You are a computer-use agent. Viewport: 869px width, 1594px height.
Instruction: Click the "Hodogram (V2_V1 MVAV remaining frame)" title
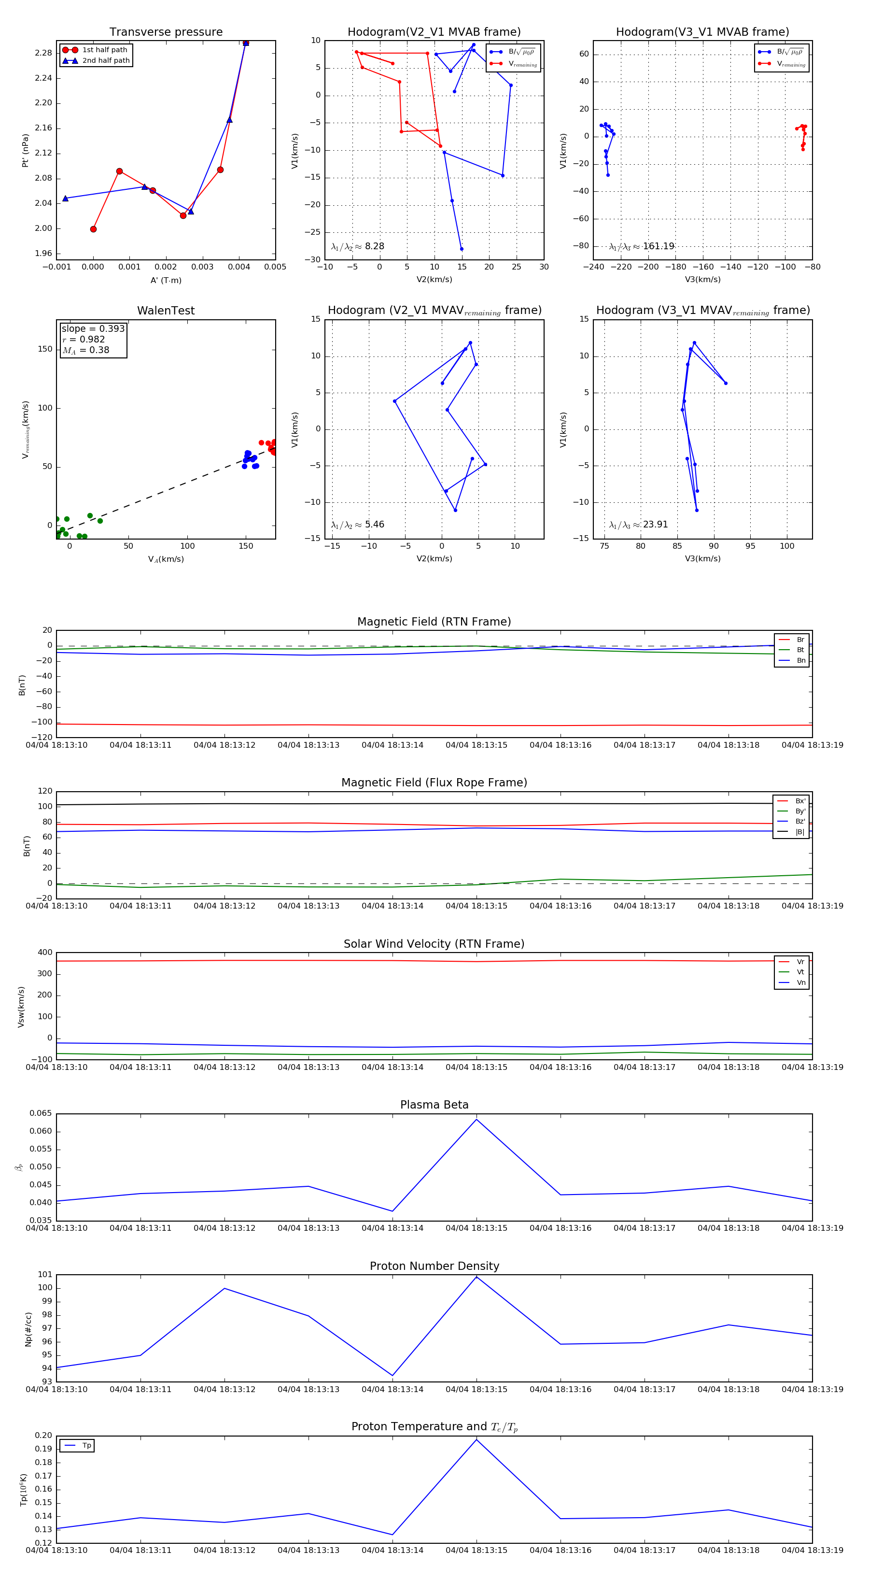[434, 311]
